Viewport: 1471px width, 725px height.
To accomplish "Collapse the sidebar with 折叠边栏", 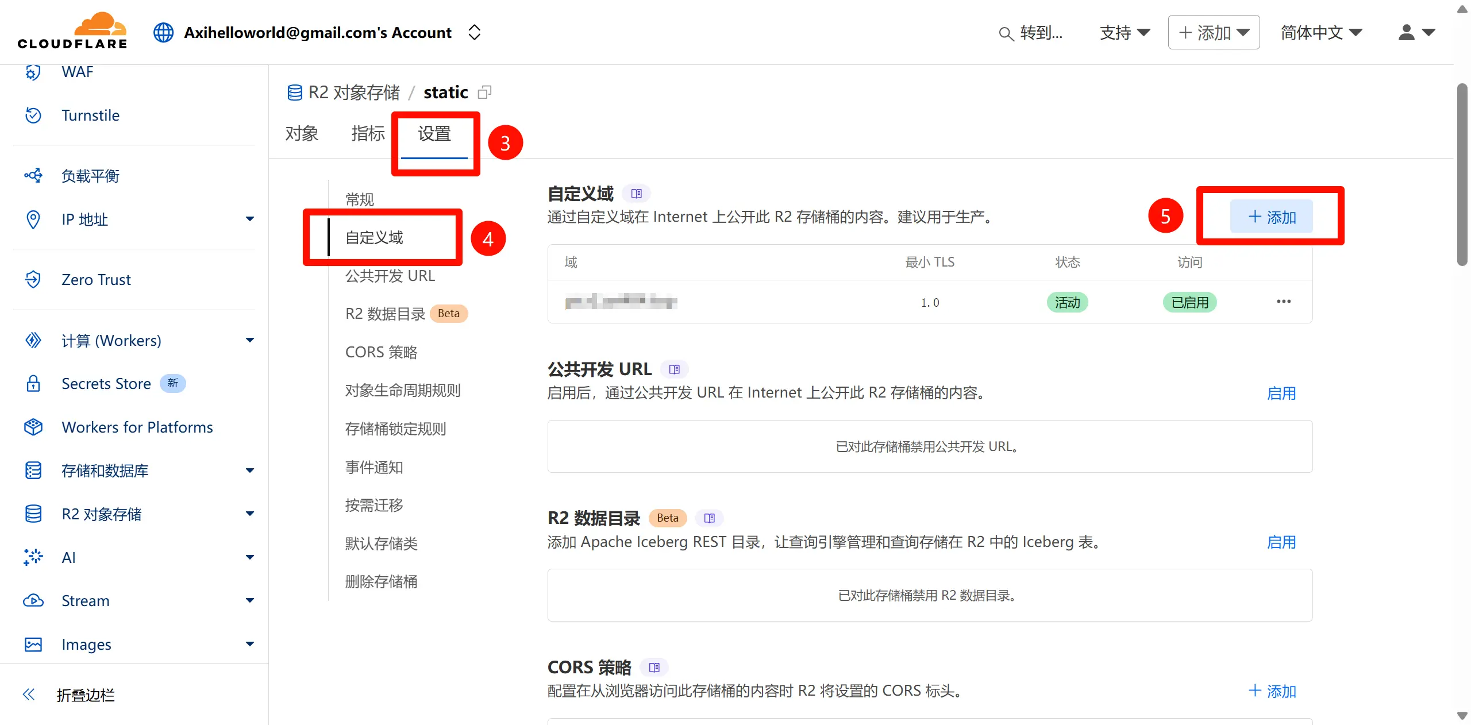I will click(x=69, y=695).
